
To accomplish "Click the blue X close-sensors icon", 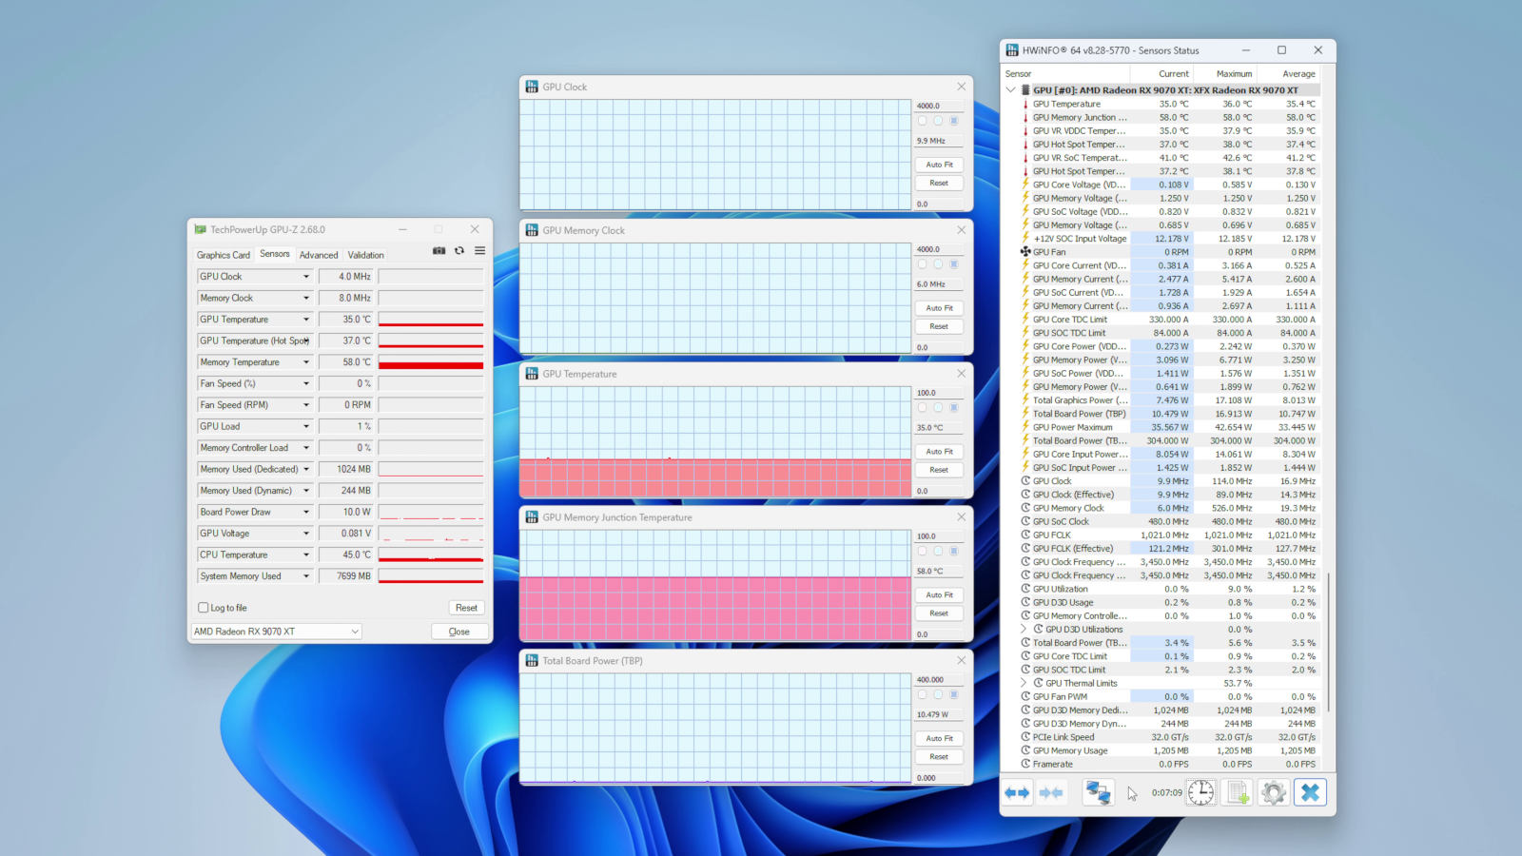I will click(1310, 792).
